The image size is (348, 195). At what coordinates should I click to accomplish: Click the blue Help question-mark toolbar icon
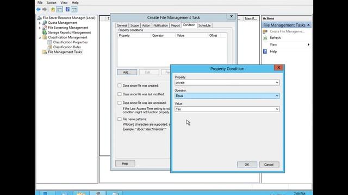point(67,9)
